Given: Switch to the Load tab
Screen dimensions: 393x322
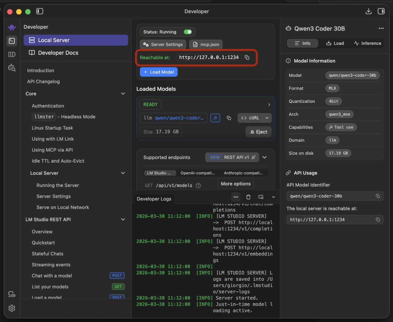Looking at the screenshot, I should click(335, 43).
